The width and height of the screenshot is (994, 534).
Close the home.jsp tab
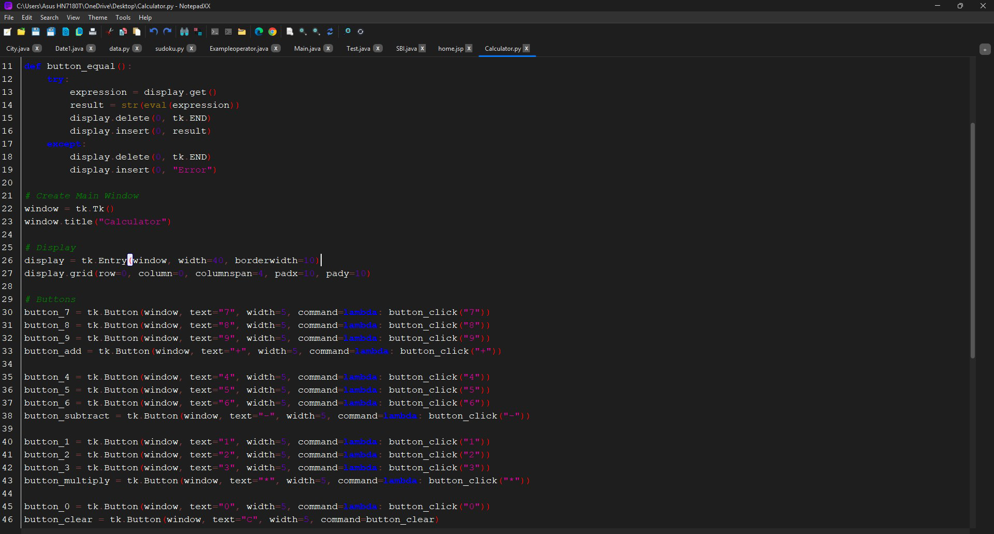tap(469, 48)
